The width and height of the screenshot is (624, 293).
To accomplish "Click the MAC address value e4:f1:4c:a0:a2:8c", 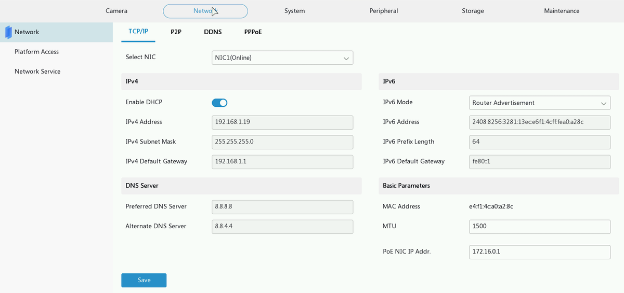I will click(491, 206).
